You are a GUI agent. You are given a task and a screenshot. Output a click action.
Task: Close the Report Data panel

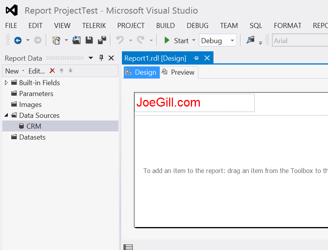click(111, 58)
